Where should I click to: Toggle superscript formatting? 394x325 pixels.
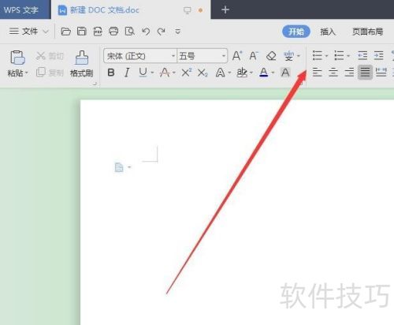pyautogui.click(x=187, y=73)
